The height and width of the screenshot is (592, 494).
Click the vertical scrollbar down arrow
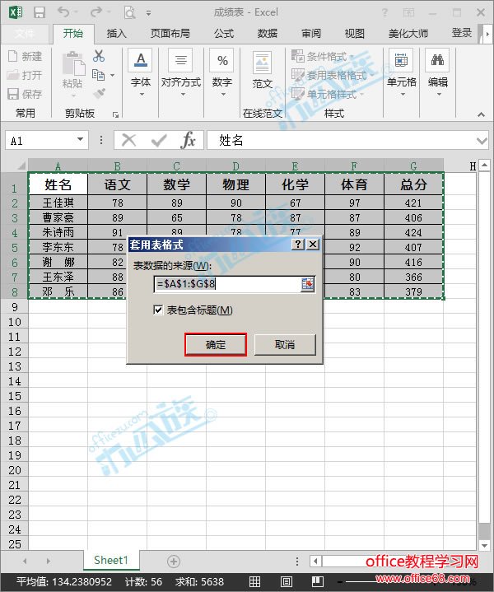[x=485, y=545]
